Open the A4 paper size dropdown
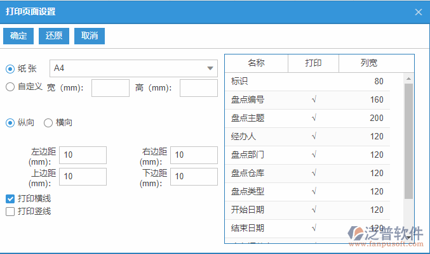 133,68
